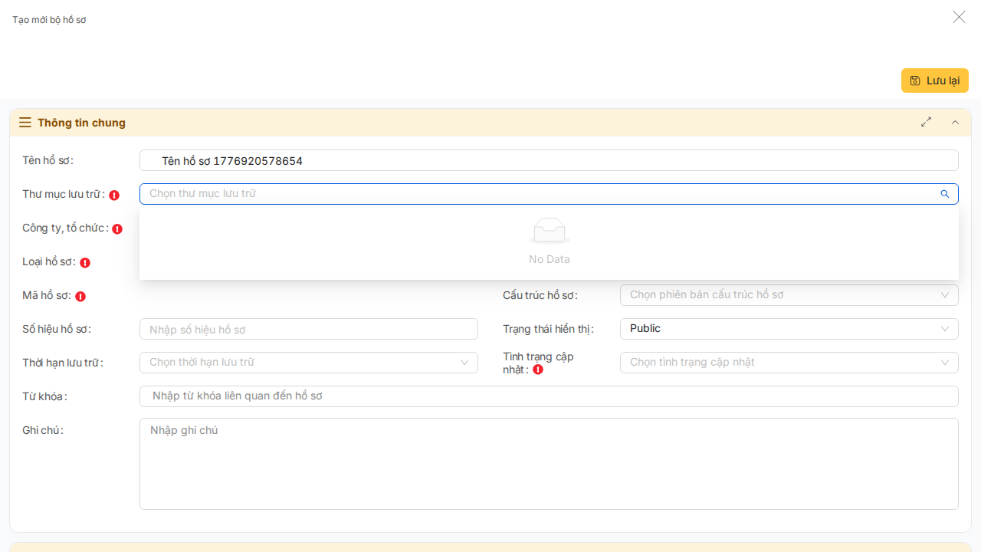The image size is (981, 552).
Task: Click the Tên hồ sơ input field
Action: 548,161
